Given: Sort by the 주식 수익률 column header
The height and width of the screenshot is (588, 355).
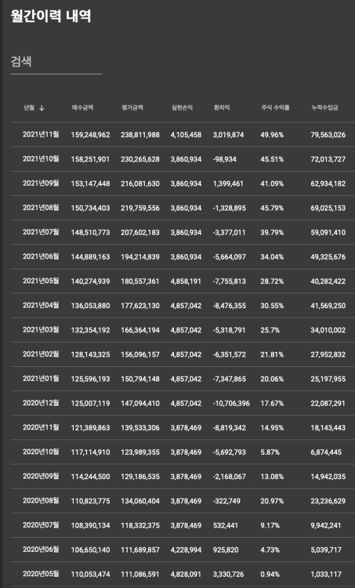Looking at the screenshot, I should click(275, 108).
